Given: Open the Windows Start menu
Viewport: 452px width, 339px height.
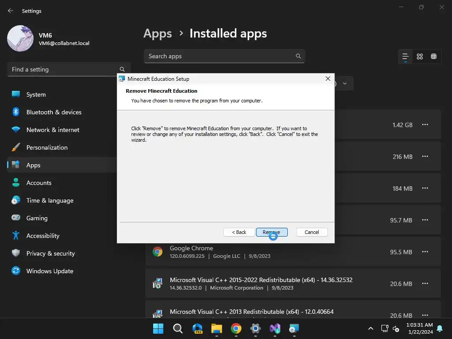Looking at the screenshot, I should pos(158,328).
